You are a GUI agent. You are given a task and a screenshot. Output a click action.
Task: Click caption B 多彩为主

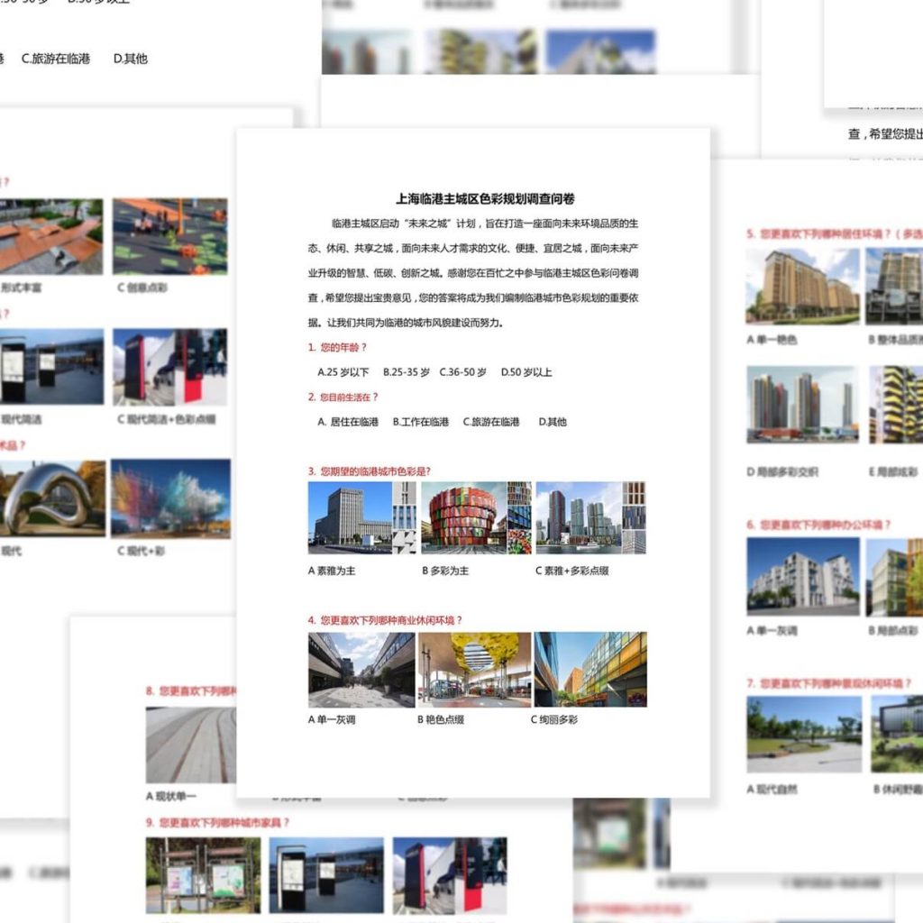point(445,571)
